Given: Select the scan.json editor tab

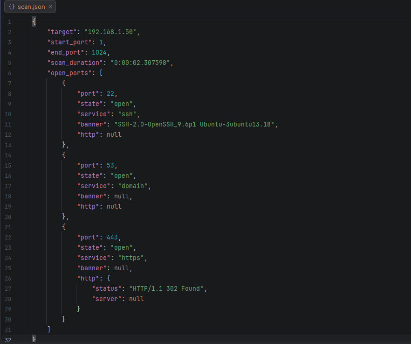Looking at the screenshot, I should click(x=30, y=7).
